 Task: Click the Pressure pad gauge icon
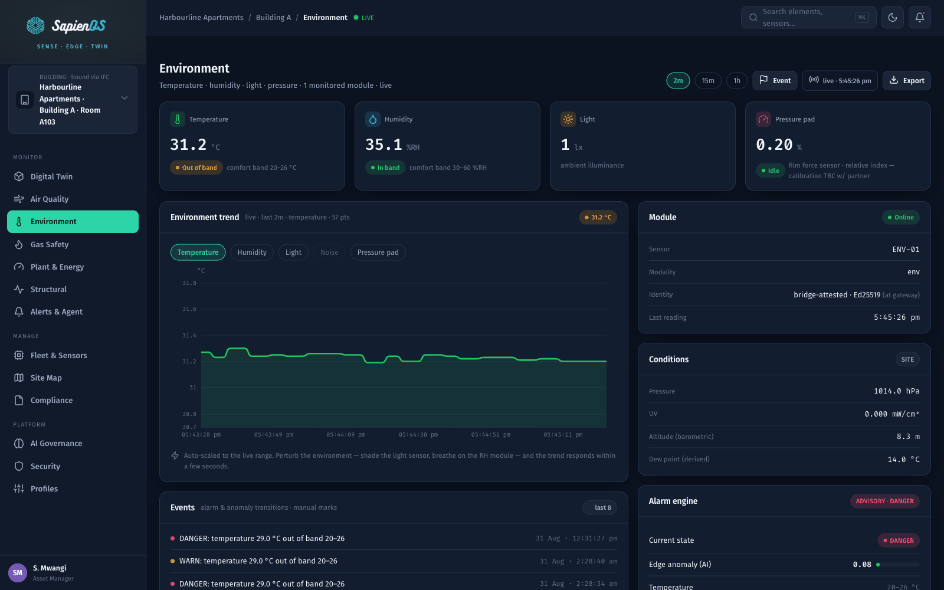tap(763, 119)
